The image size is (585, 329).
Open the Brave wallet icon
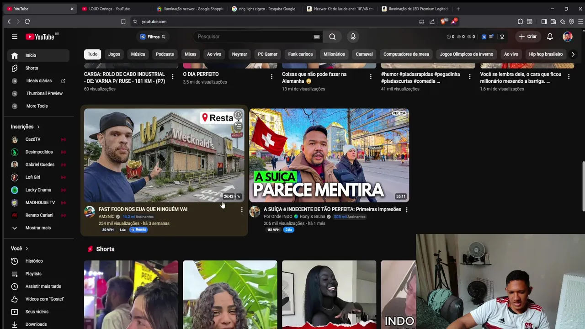point(553,21)
